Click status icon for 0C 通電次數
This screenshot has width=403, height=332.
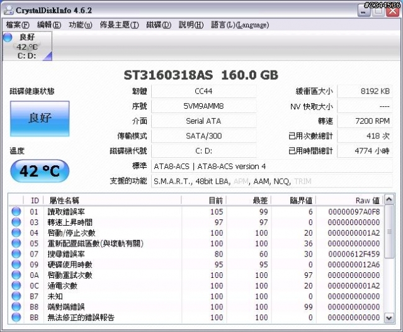(x=16, y=285)
